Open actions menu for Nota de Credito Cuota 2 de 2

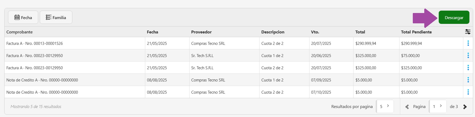(468, 92)
